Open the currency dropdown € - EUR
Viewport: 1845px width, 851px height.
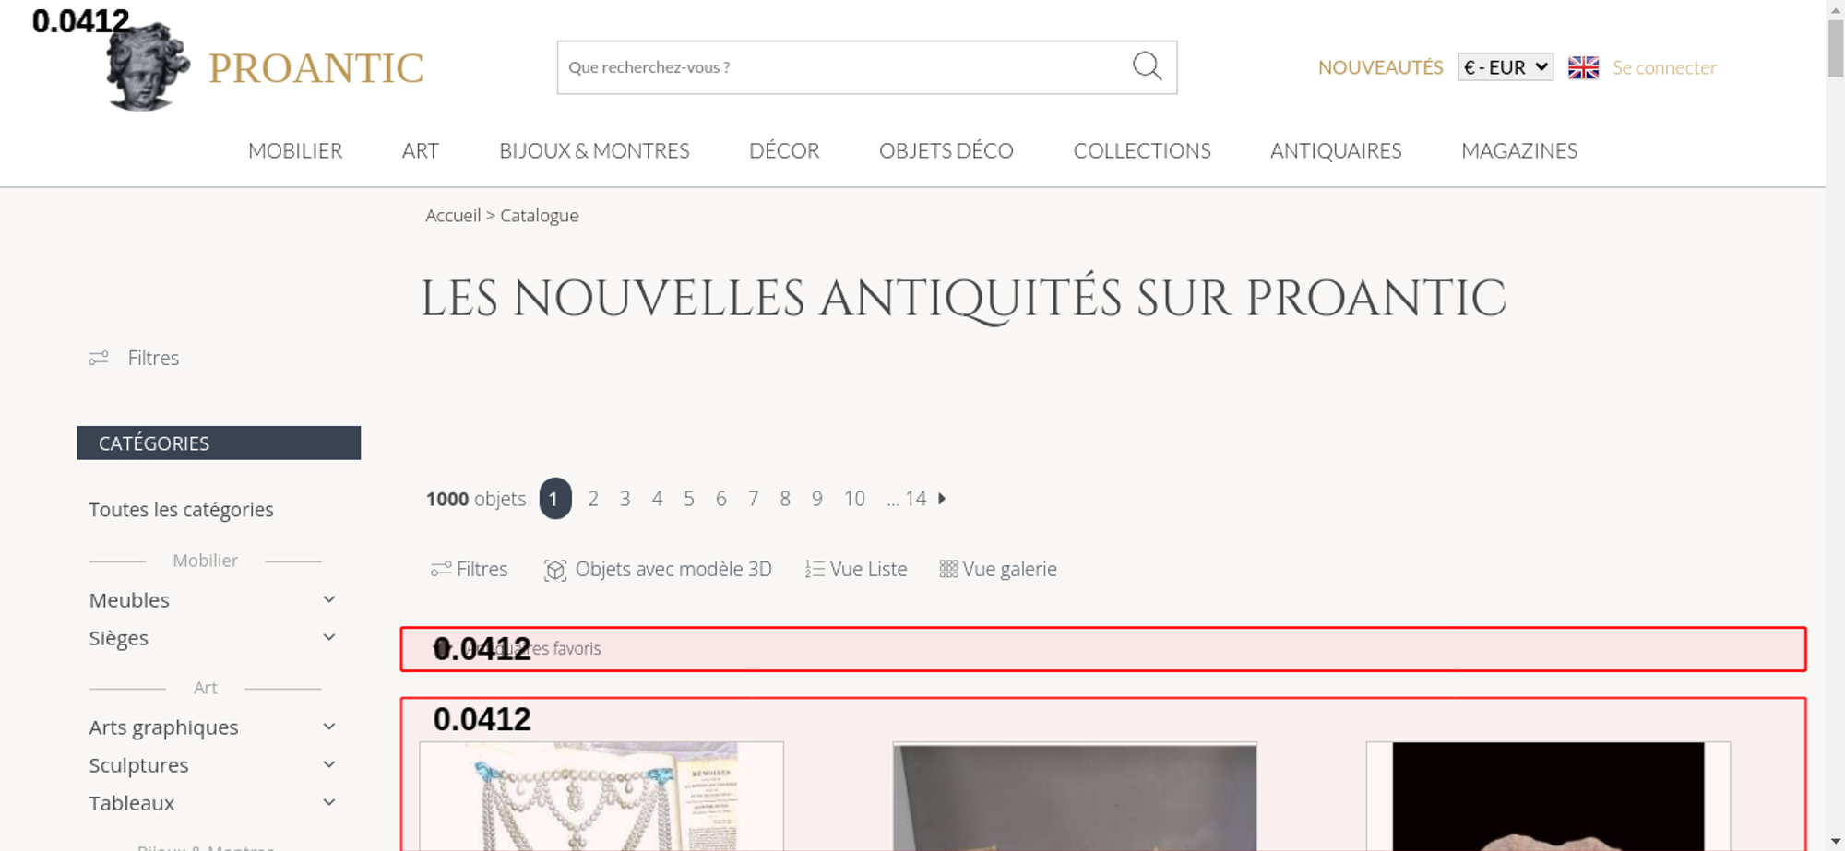(x=1506, y=67)
